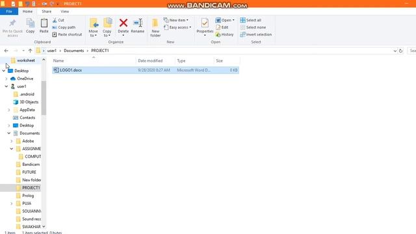Sort by the Name column header

click(94, 60)
